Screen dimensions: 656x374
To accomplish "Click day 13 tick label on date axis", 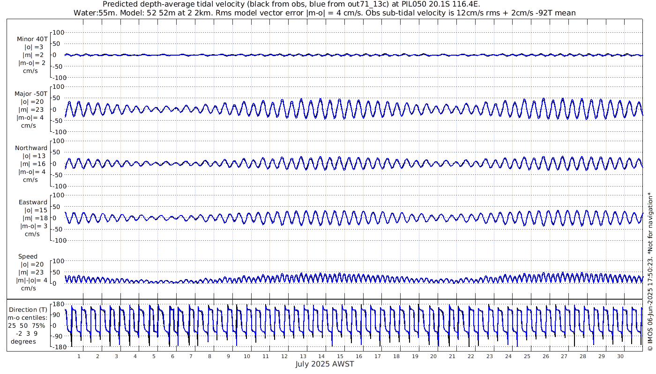I will click(x=303, y=356).
